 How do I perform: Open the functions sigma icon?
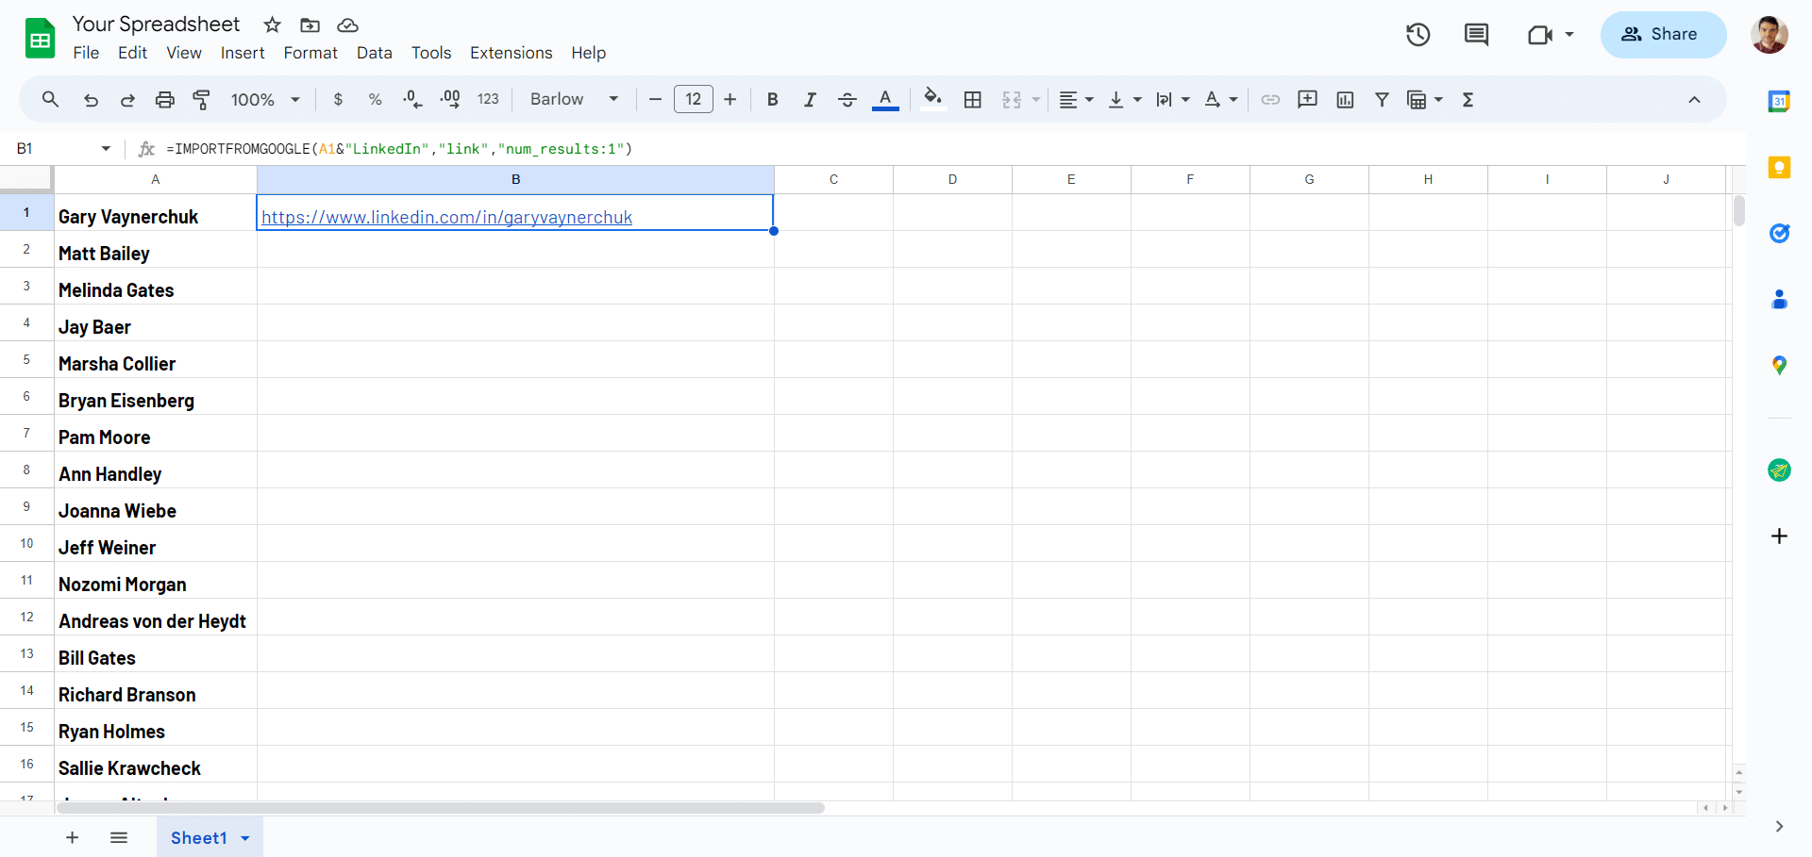(1468, 99)
